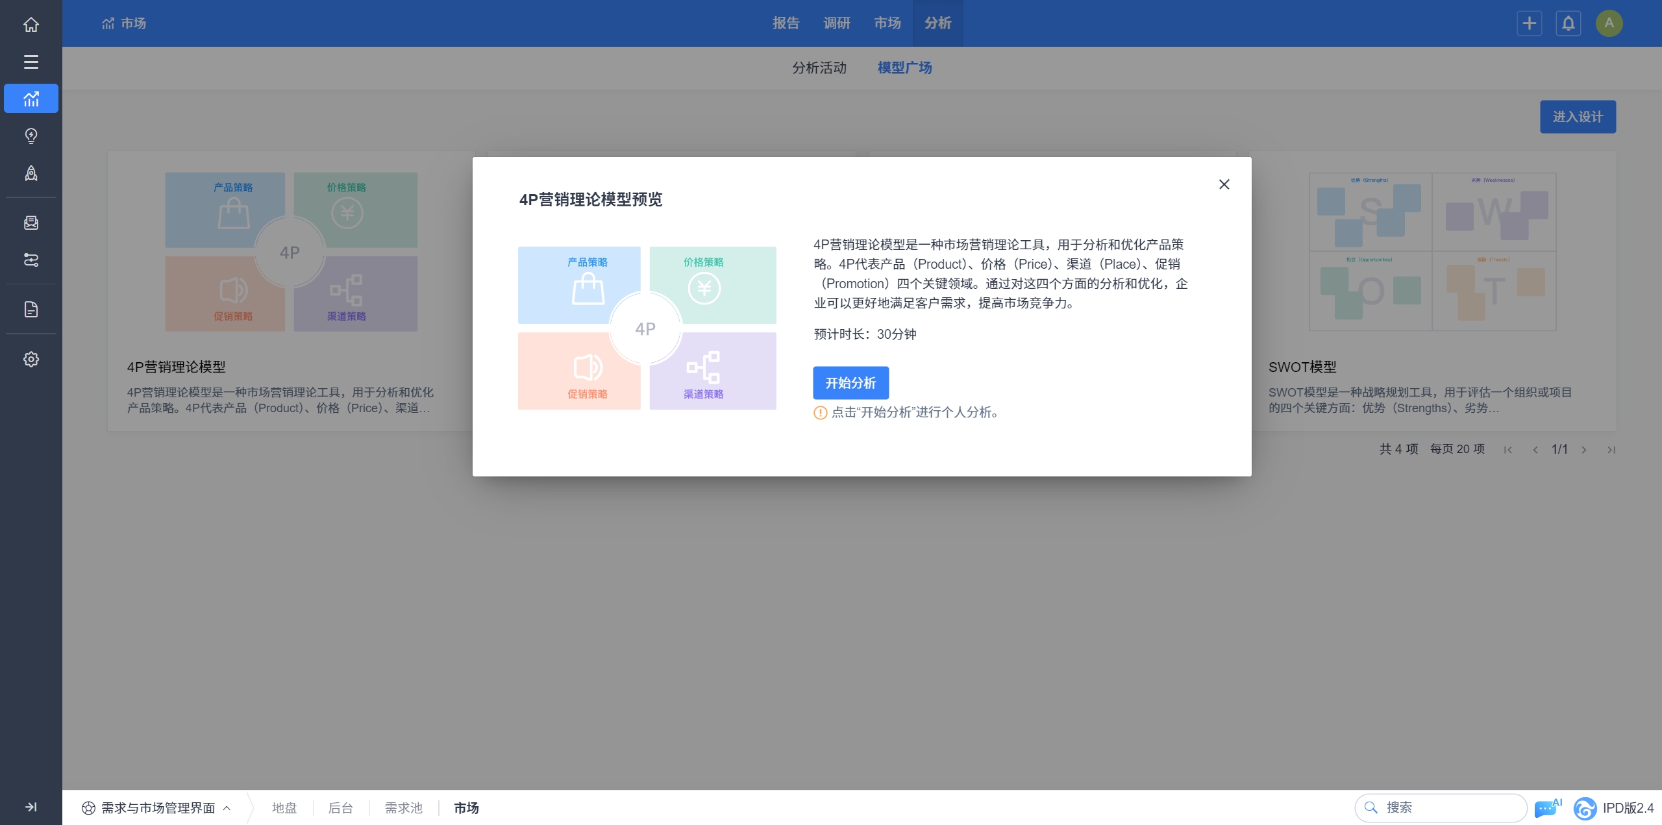The image size is (1662, 825).
Task: Open the AI chat assistant icon
Action: [x=1547, y=808]
